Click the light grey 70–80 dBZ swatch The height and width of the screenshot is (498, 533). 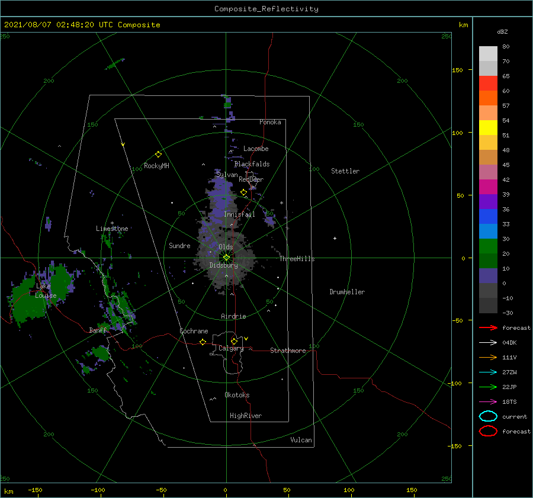488,53
